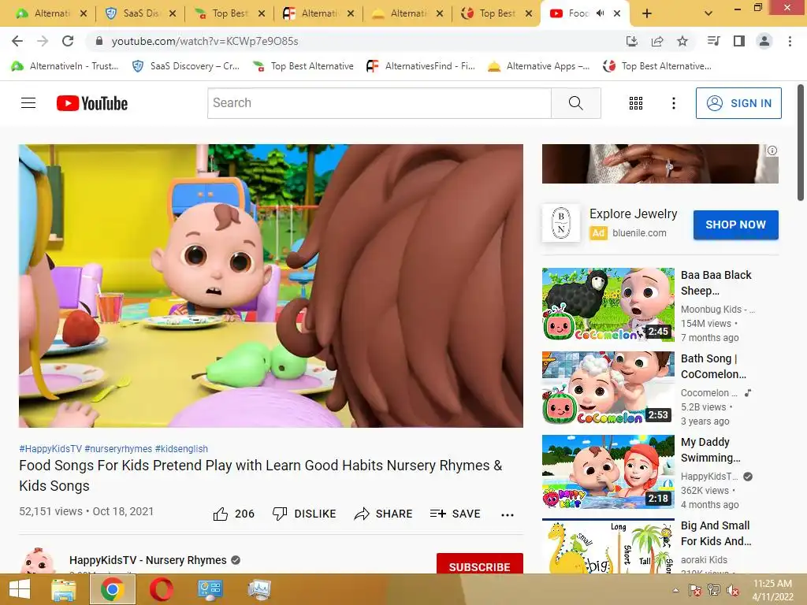This screenshot has height=605, width=807.
Task: Open a new browser tab
Action: click(x=647, y=14)
